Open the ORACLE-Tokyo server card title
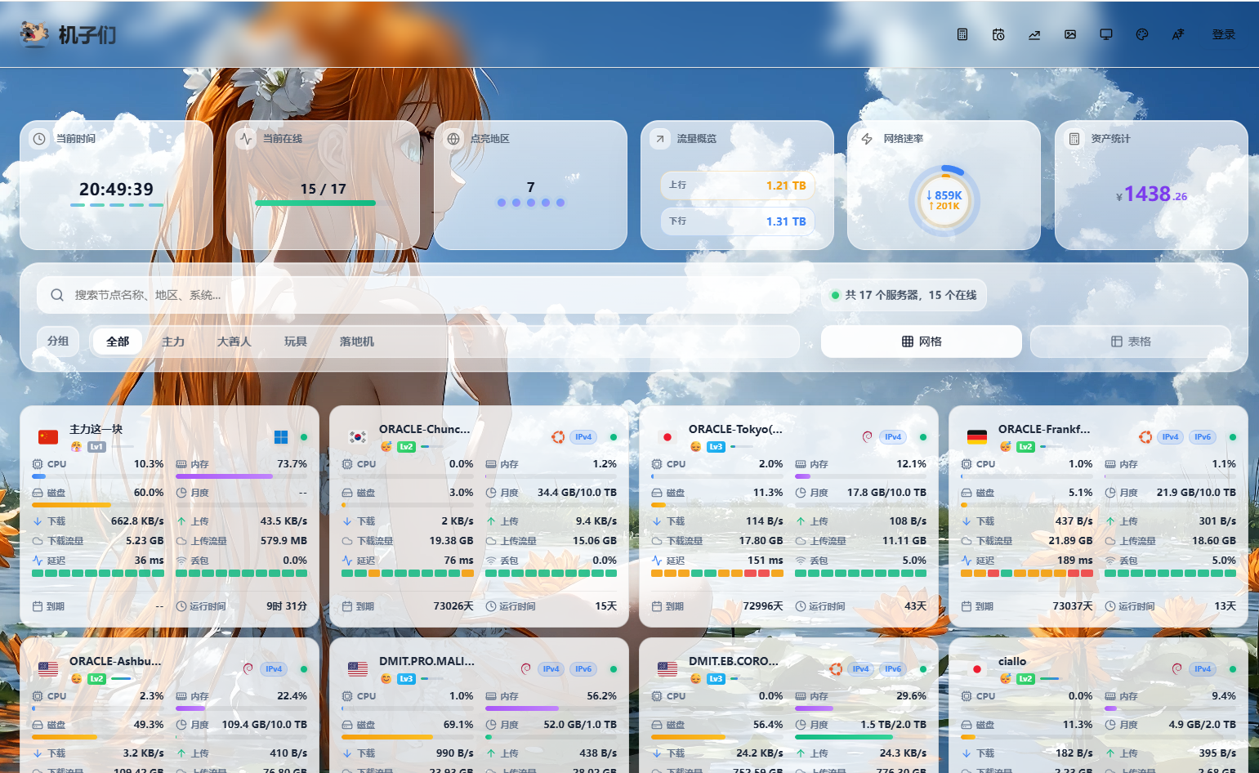This screenshot has height=773, width=1259. tap(735, 429)
